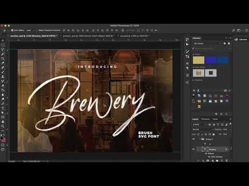Click the collapsed Libraries panel button

point(241,40)
